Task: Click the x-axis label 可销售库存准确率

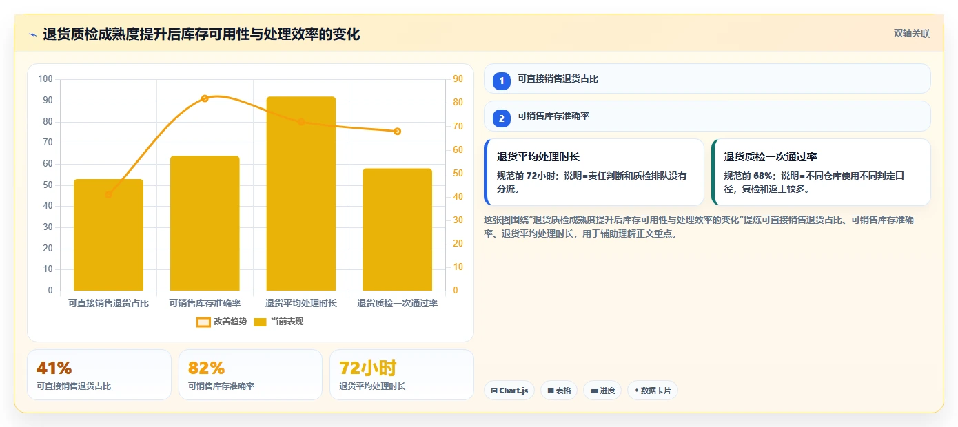Action: (x=205, y=303)
